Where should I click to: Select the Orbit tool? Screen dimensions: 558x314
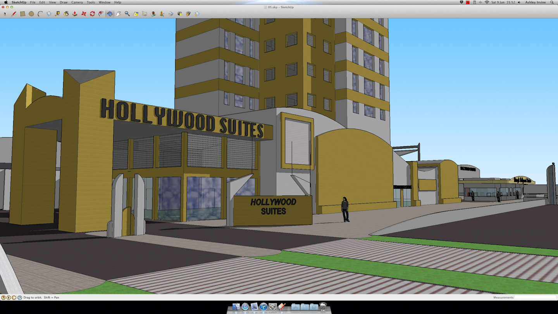pos(110,14)
